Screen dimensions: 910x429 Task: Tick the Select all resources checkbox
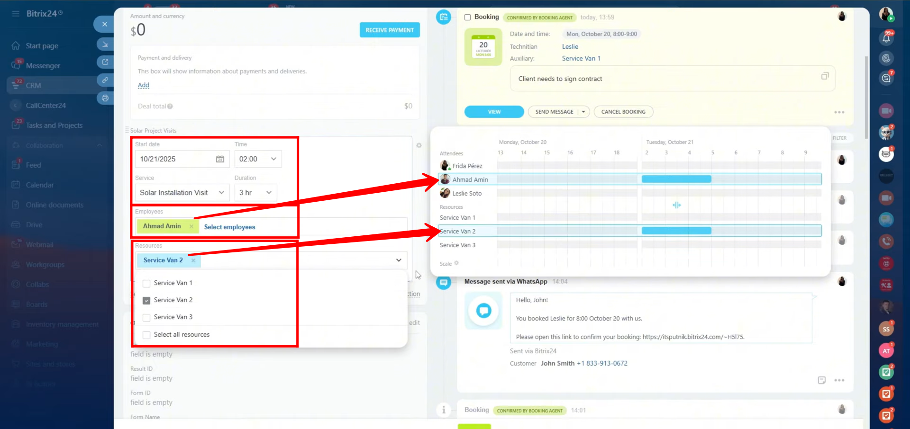[146, 335]
